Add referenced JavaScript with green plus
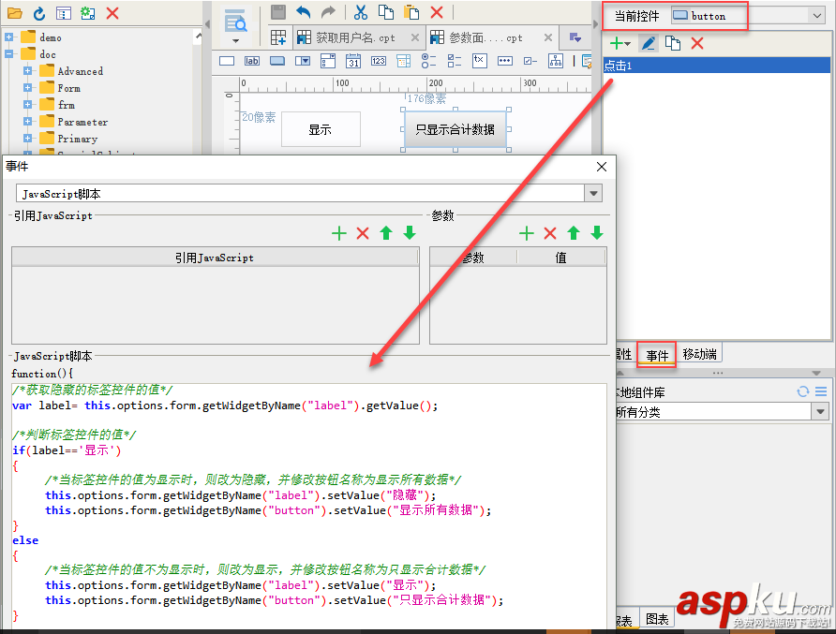Image resolution: width=836 pixels, height=634 pixels. 339,233
